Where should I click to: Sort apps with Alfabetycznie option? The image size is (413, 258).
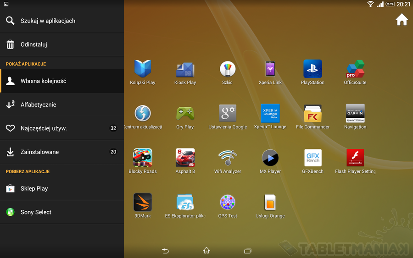point(61,104)
